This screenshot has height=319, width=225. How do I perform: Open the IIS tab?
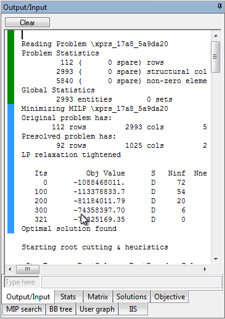[133, 309]
